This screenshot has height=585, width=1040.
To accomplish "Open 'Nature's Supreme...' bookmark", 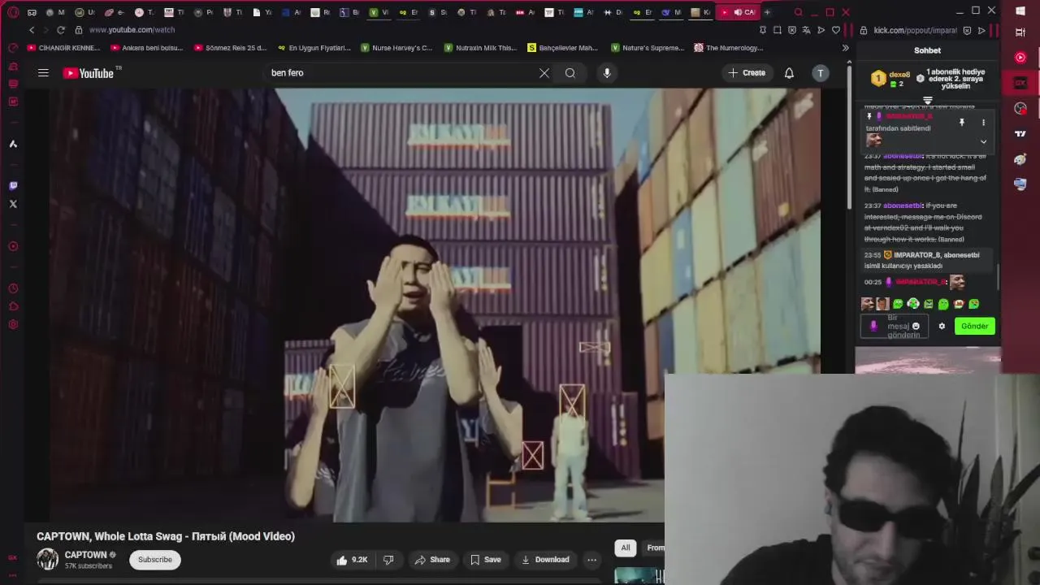I will tap(648, 48).
